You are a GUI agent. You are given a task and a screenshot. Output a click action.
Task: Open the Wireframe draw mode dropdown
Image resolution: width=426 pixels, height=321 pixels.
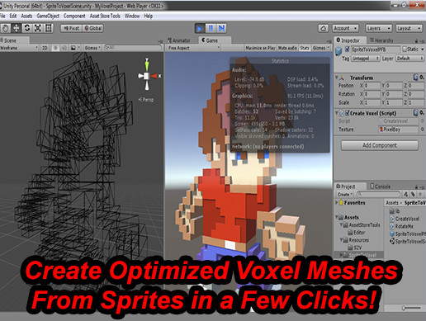pos(19,48)
